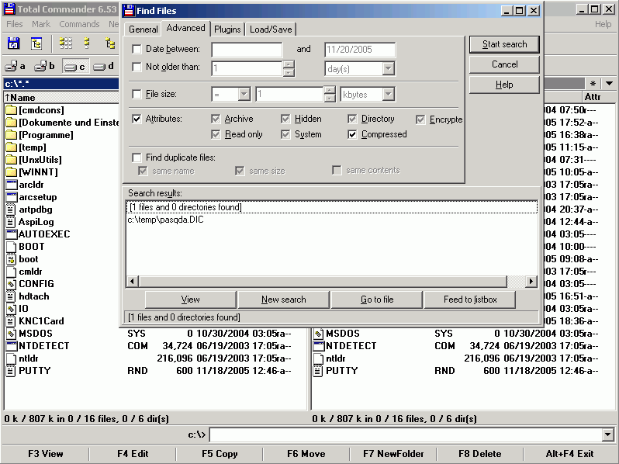Image resolution: width=619 pixels, height=464 pixels.
Task: Click the Go to file button
Action: tap(377, 300)
